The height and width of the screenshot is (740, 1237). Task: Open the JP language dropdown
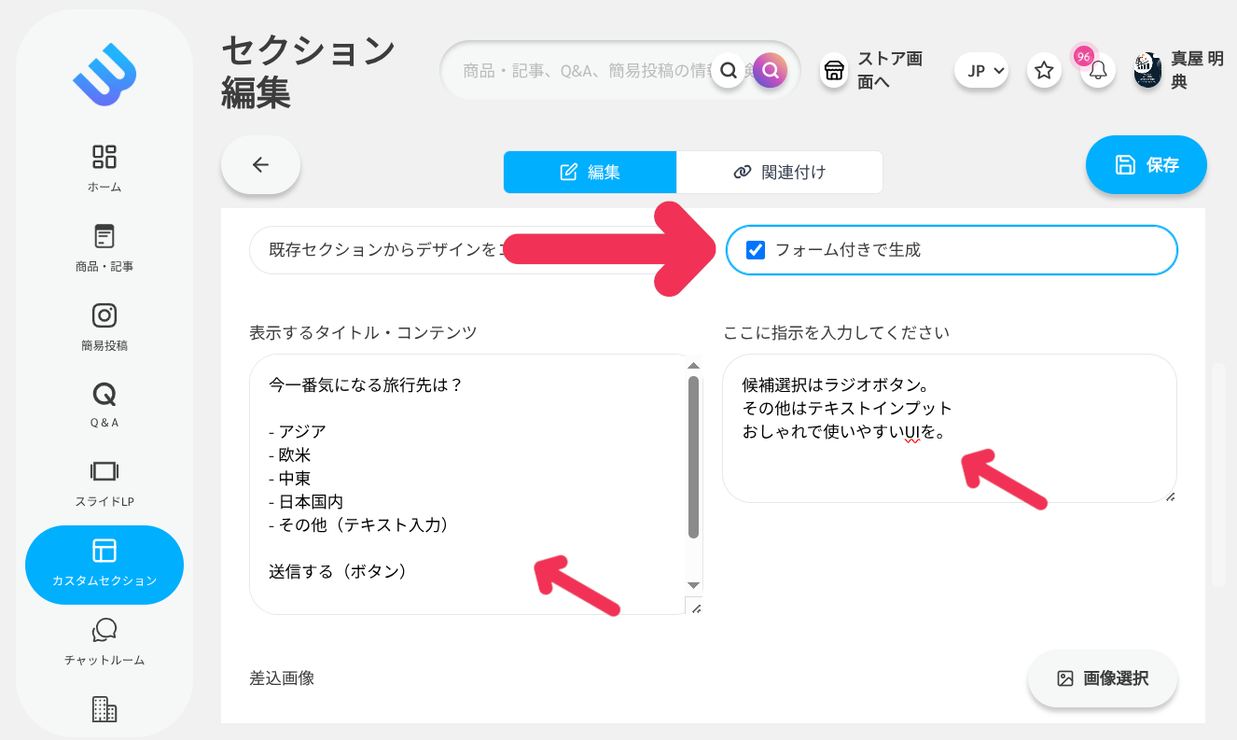tap(981, 70)
